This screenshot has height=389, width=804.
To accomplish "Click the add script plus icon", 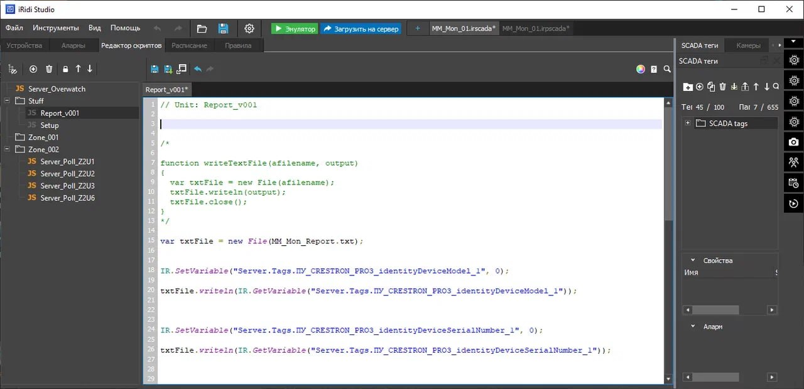I will click(33, 69).
